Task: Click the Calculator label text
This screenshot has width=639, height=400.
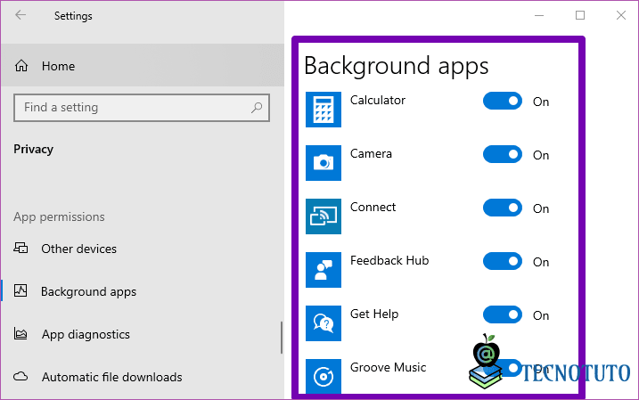Action: coord(377,100)
